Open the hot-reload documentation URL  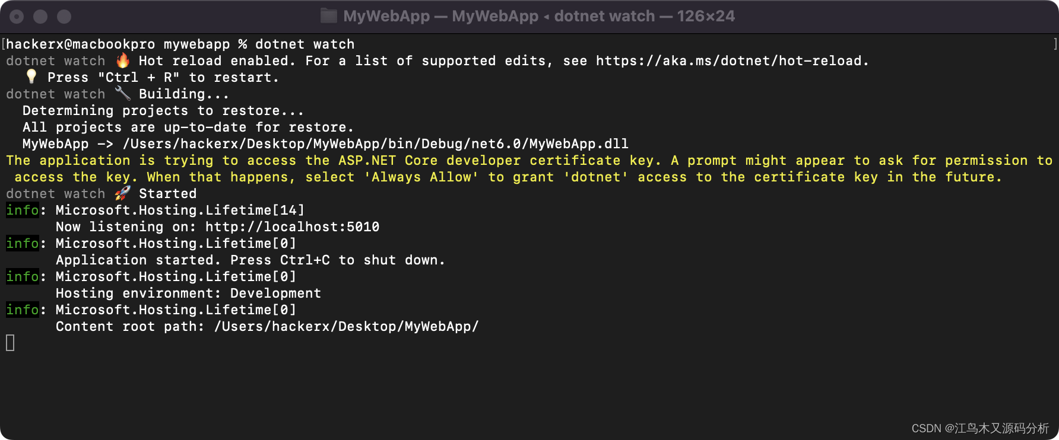[x=730, y=60]
